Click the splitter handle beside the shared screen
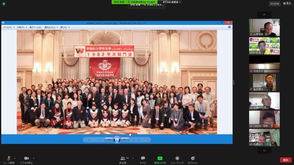Image resolution: width=294 pixels, height=165 pixels. [234, 82]
